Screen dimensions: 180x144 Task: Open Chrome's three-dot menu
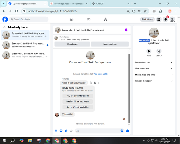176,11
